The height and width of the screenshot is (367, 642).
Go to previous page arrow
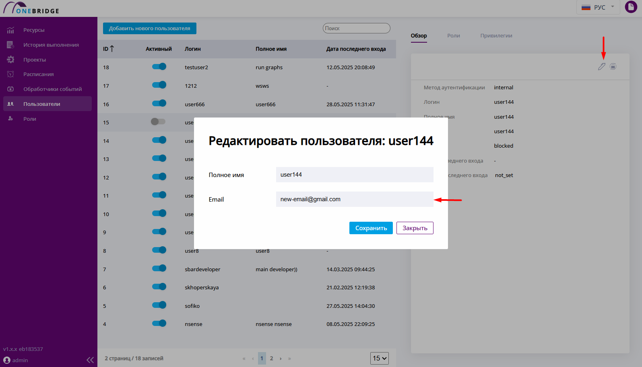click(253, 359)
